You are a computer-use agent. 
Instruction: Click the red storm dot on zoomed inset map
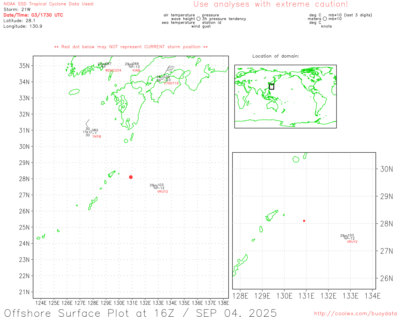tap(304, 221)
